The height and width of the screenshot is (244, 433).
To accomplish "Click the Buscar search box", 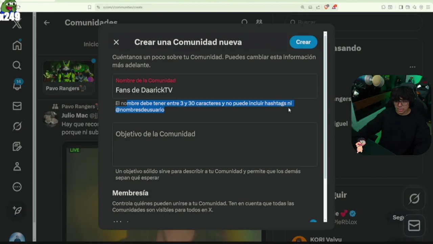I will pyautogui.click(x=354, y=22).
